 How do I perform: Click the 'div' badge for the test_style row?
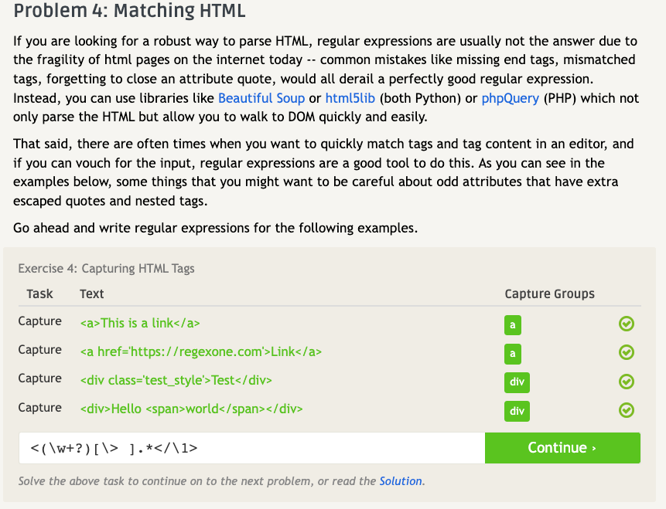point(517,382)
